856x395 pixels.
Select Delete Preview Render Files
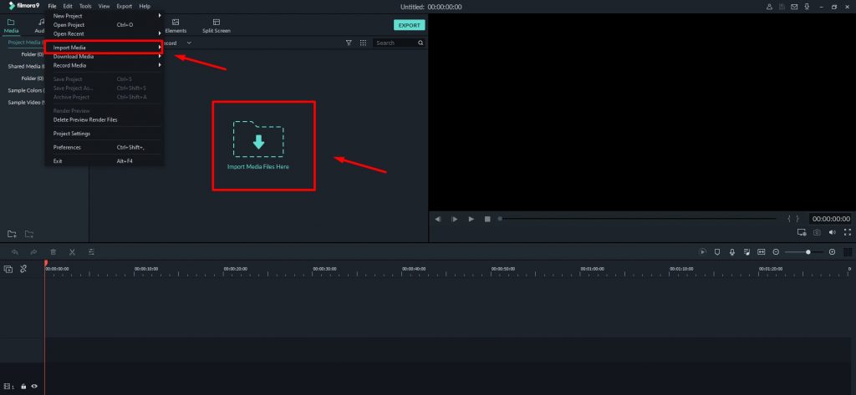(x=104, y=119)
